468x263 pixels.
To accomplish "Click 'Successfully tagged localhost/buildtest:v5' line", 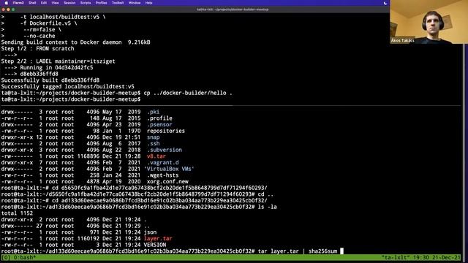I will click(x=68, y=86).
